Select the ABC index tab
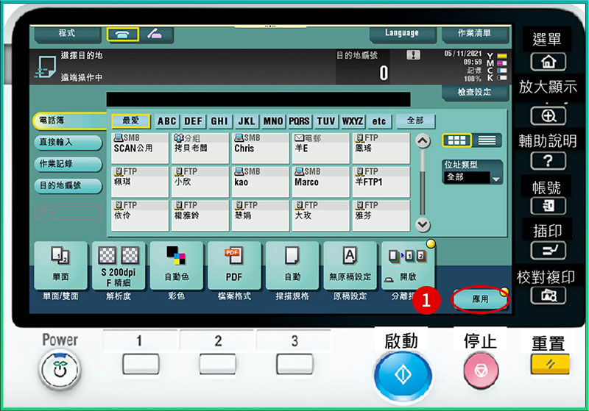This screenshot has height=411, width=589. pos(167,121)
